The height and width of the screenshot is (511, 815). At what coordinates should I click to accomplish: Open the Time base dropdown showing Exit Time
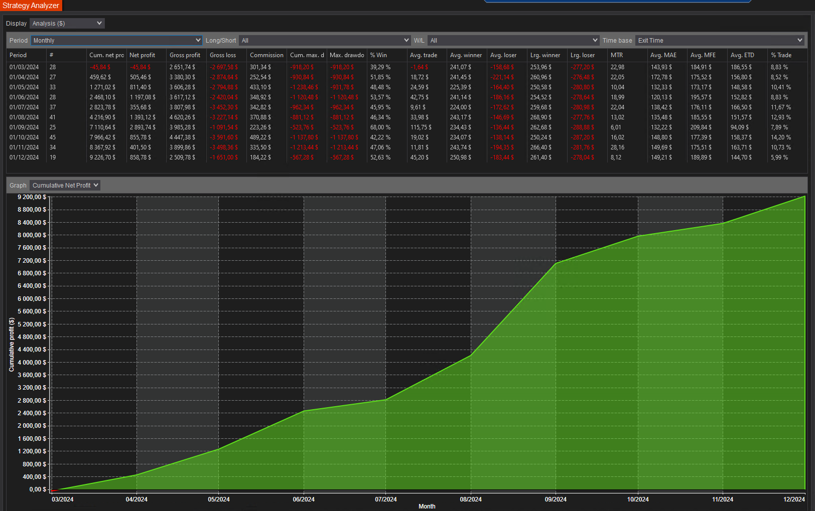(720, 41)
